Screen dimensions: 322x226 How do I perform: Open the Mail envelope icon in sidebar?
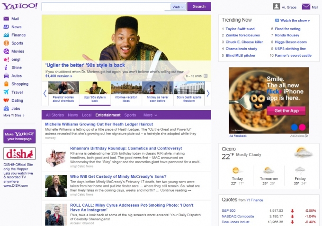(x=6, y=18)
